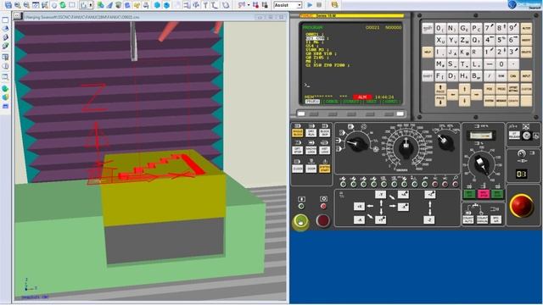543x305 pixels.
Task: Click the gray stop simulation button
Action: point(319,5)
